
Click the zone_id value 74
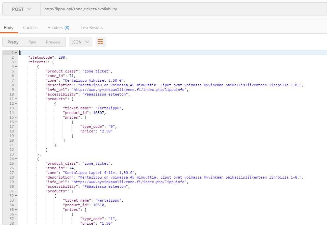(71, 168)
